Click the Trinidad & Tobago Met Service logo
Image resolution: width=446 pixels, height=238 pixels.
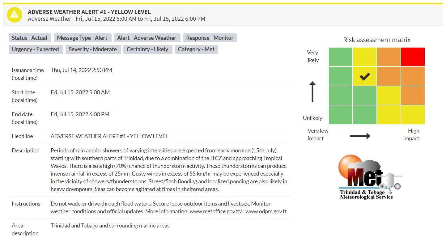point(370,177)
